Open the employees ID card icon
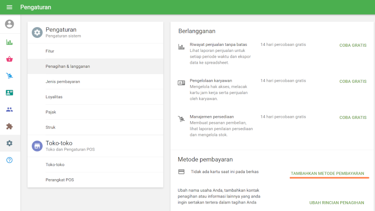The width and height of the screenshot is (375, 211). point(9,93)
